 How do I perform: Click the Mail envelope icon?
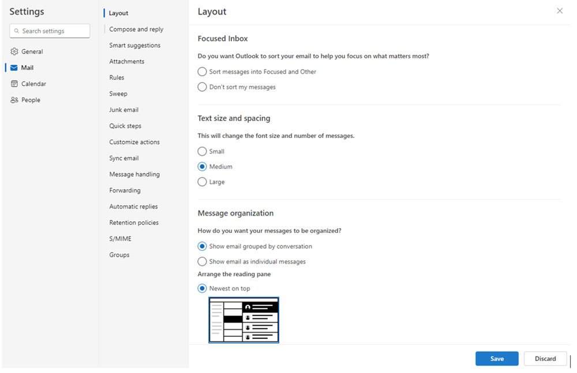click(x=14, y=67)
